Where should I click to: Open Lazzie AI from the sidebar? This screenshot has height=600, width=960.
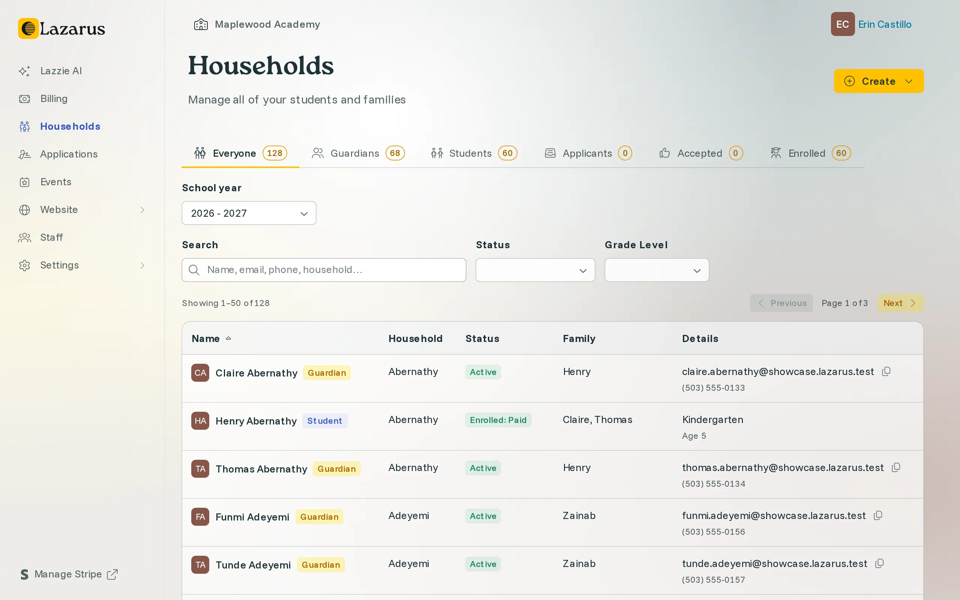coord(61,70)
